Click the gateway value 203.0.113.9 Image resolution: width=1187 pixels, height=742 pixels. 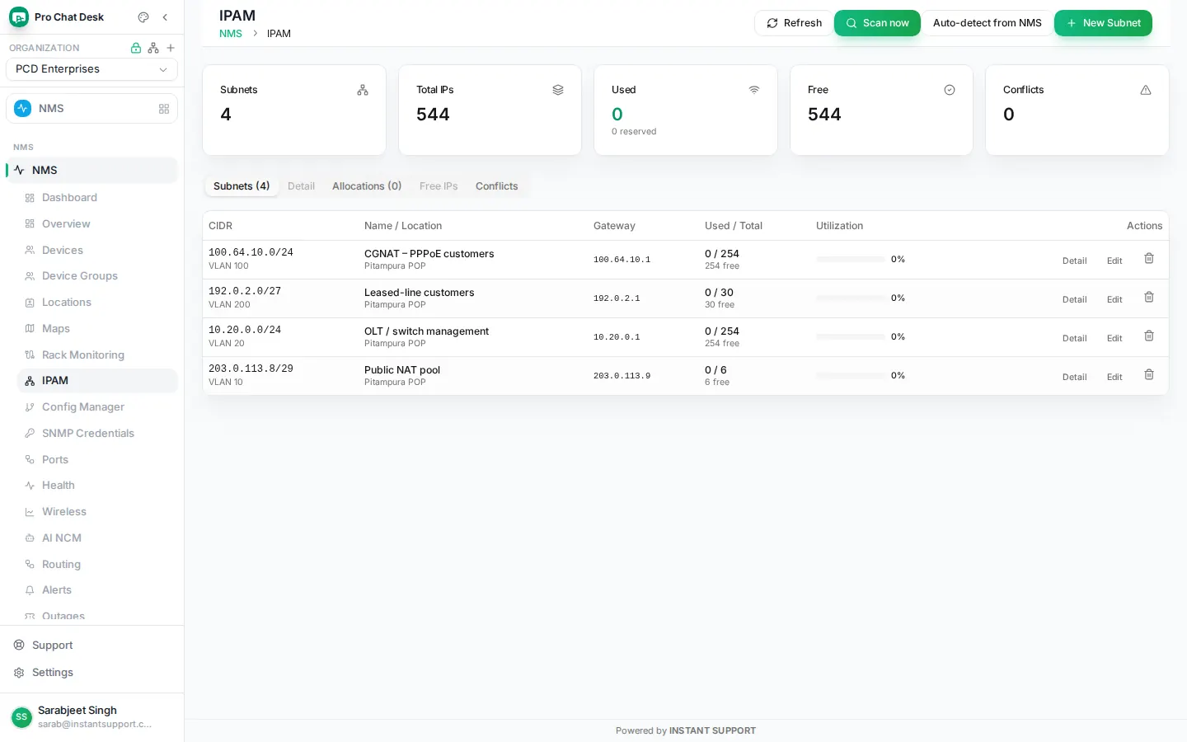point(622,376)
